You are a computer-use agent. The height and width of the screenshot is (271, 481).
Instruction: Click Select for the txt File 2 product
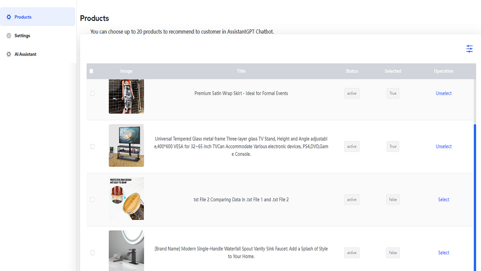(443, 199)
